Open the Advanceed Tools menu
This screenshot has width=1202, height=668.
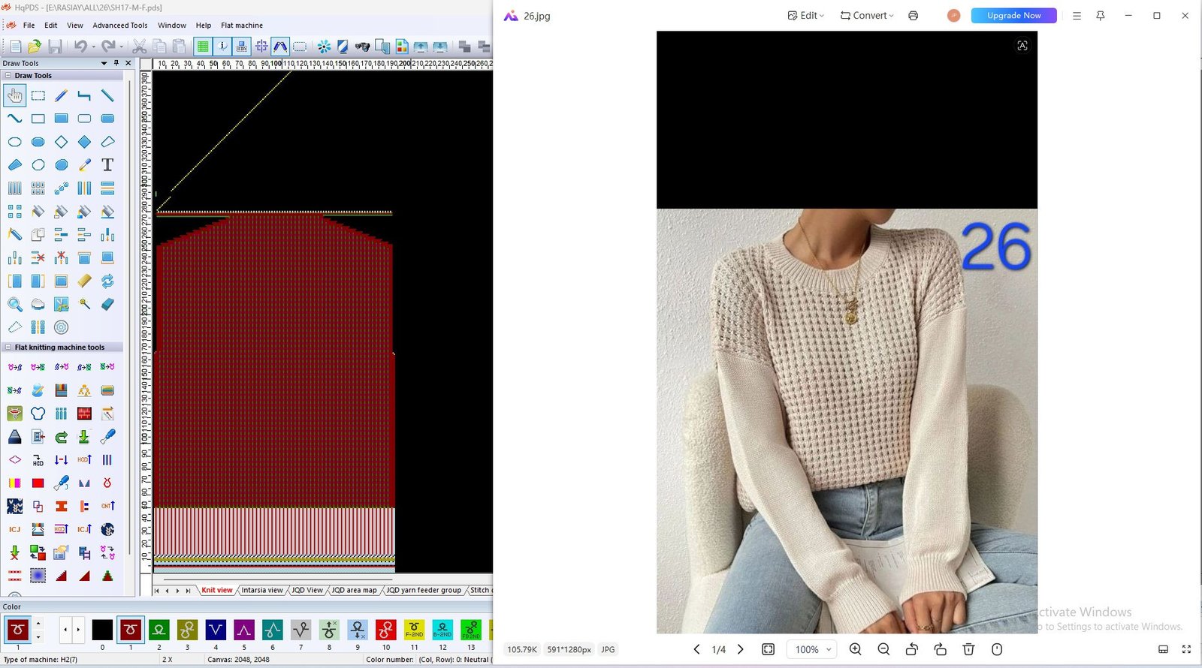pyautogui.click(x=119, y=26)
